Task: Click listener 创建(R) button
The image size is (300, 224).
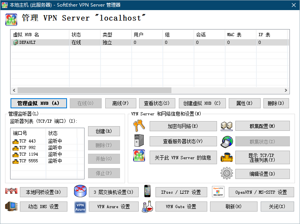Action: click(104, 131)
